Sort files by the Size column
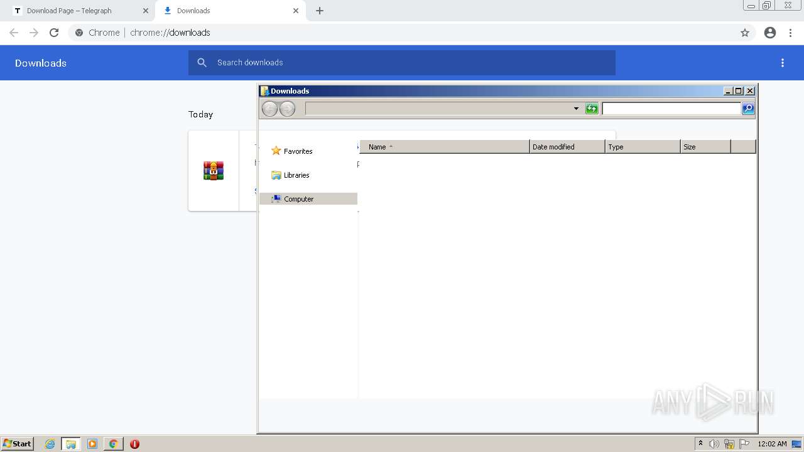The image size is (804, 452). pyautogui.click(x=706, y=147)
